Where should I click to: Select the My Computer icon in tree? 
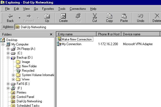(x=8, y=44)
